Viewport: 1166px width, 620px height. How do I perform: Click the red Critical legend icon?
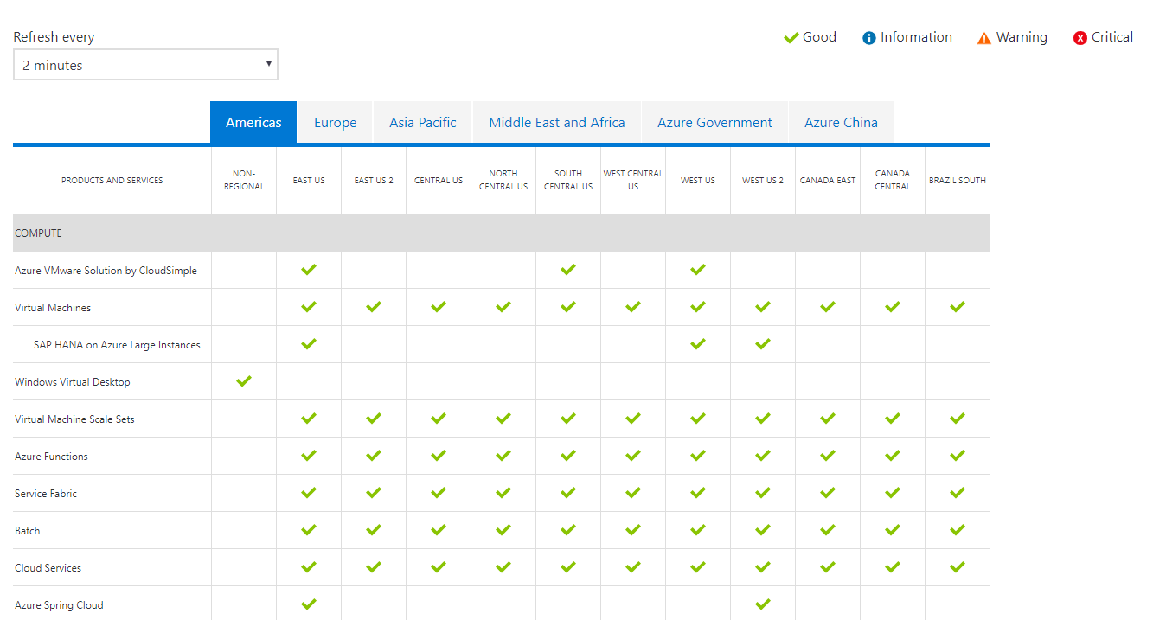1080,38
